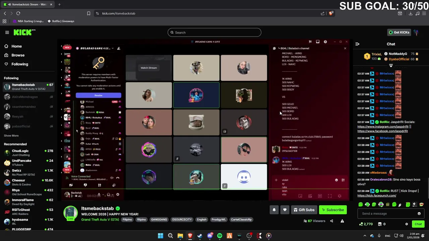This screenshot has width=429, height=241.
Task: Open the bookmarks apps grid icon
Action: pyautogui.click(x=4, y=21)
